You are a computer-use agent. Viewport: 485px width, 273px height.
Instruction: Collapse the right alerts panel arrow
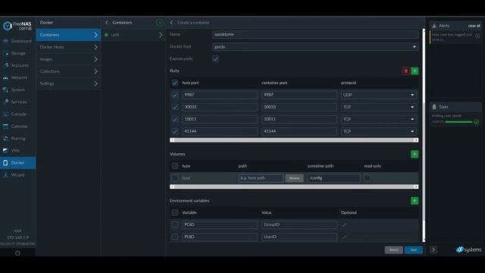[433, 249]
